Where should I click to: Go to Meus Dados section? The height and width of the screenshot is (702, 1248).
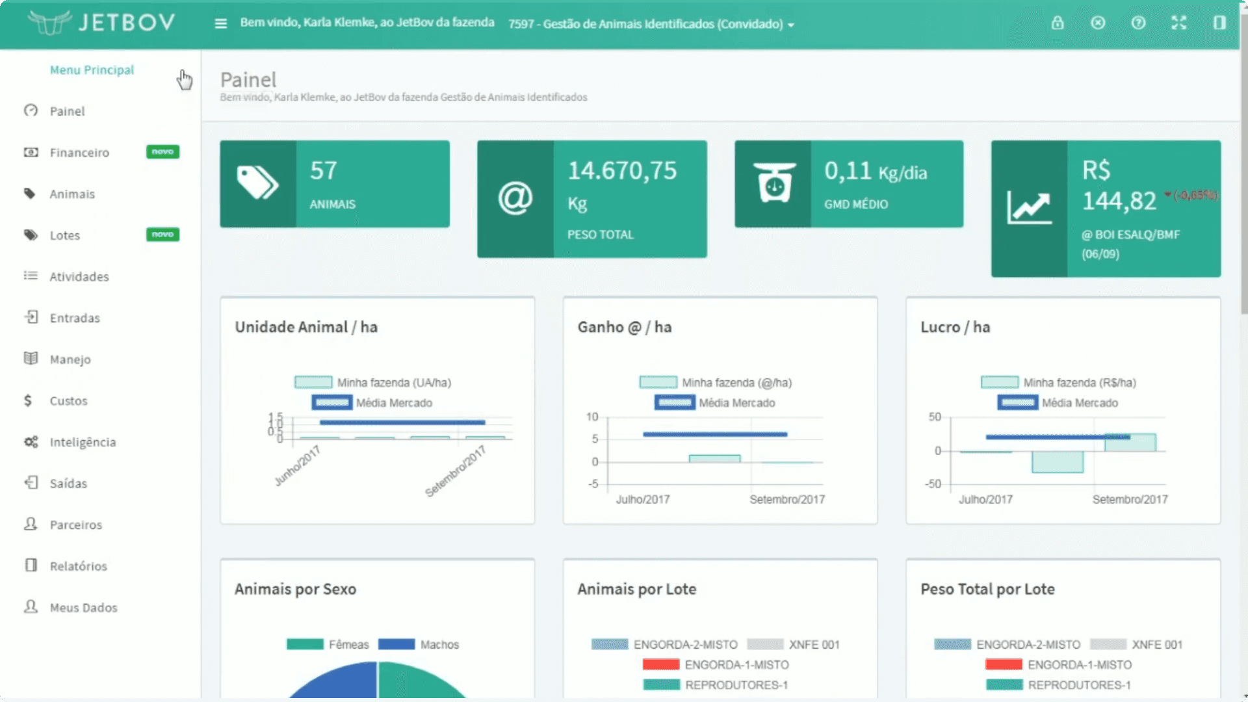(x=84, y=608)
